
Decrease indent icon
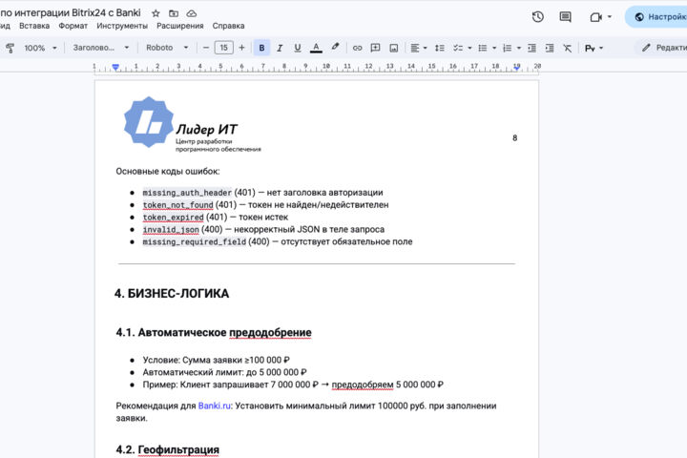pyautogui.click(x=531, y=48)
